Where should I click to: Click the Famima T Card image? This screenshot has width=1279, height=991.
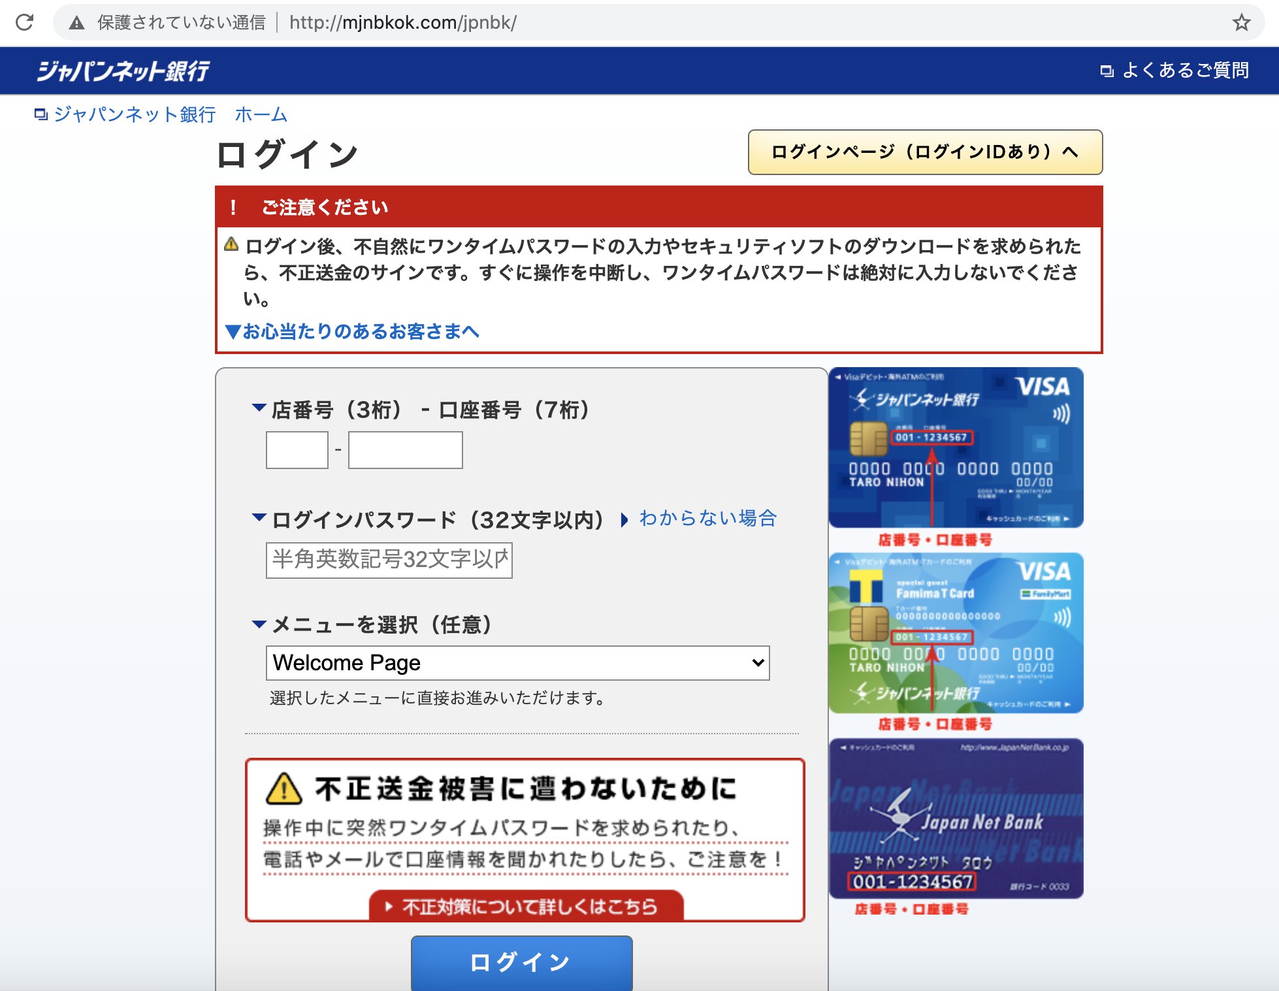point(956,633)
